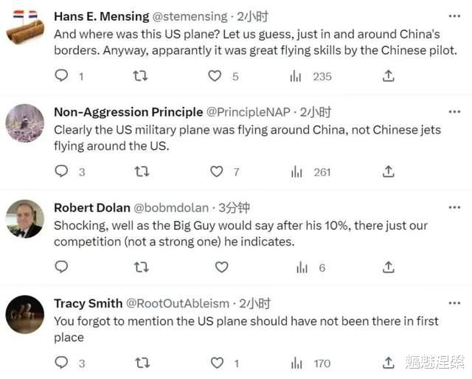Reply to Tracy Smith's tweet
The width and height of the screenshot is (472, 379).
point(62,362)
